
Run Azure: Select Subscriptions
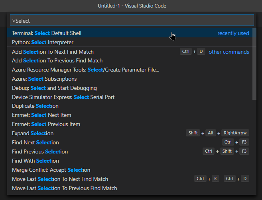point(44,79)
